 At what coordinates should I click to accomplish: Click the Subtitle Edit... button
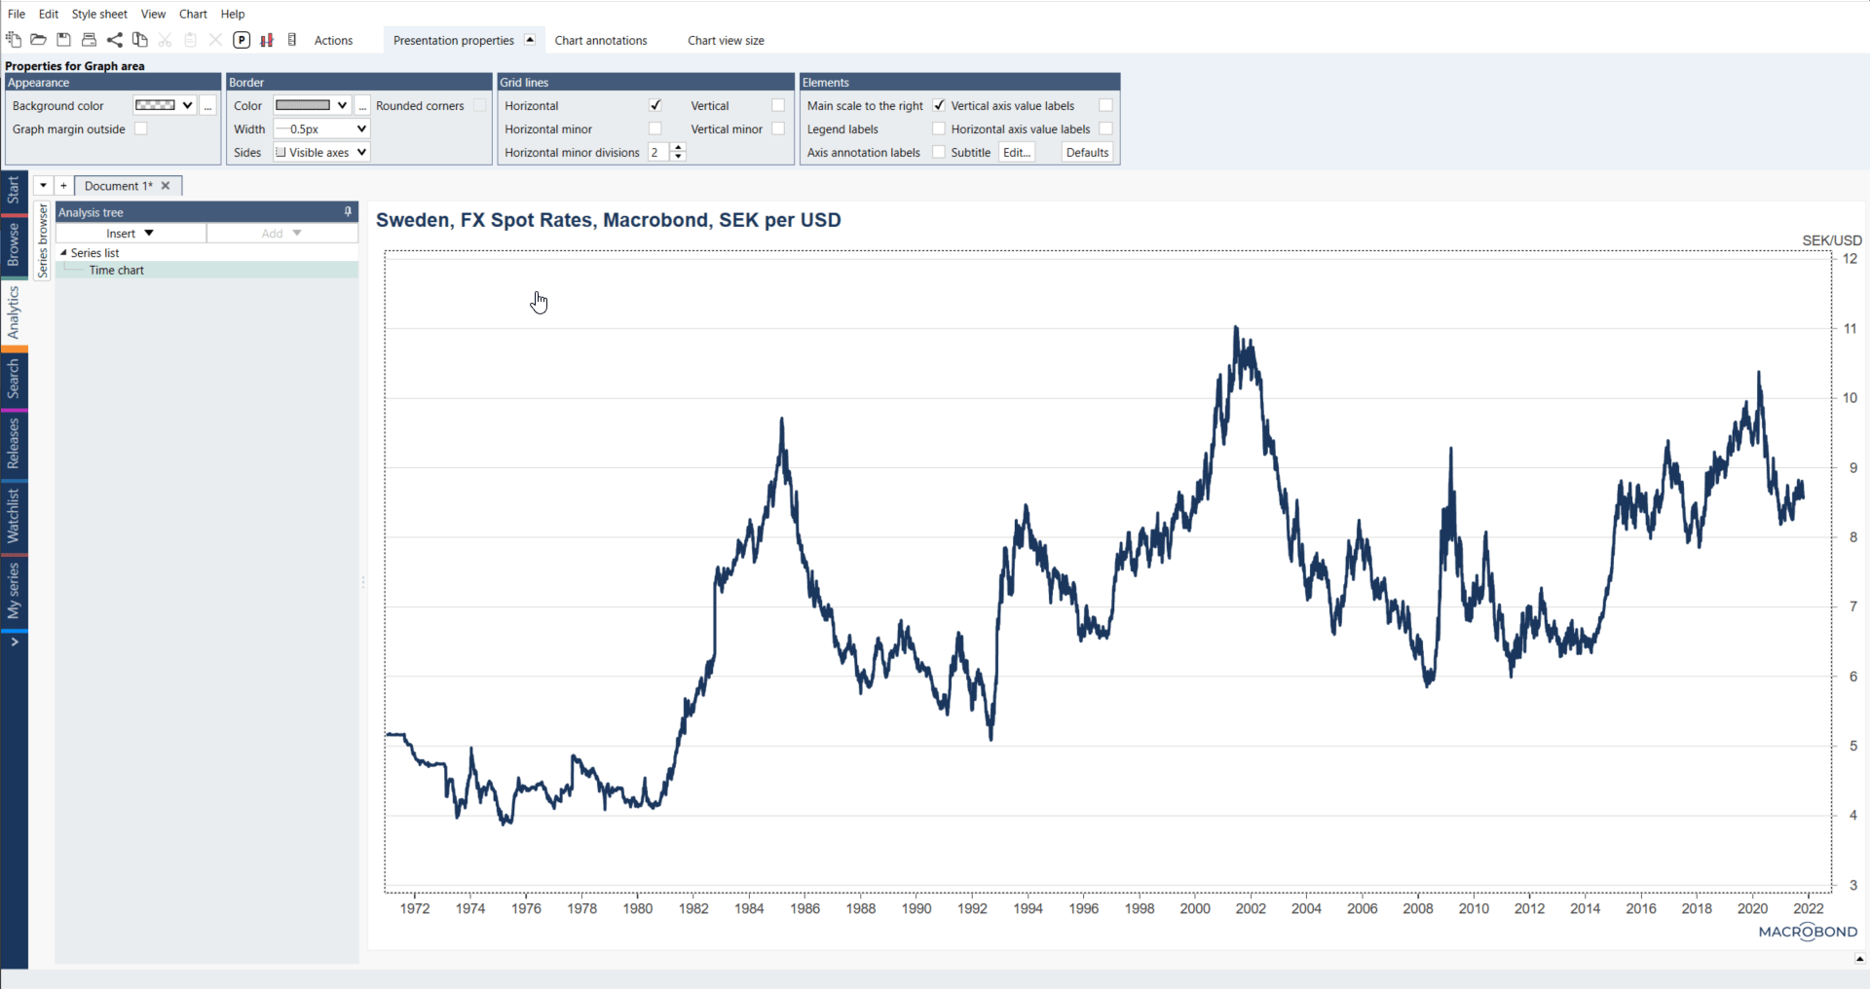coord(1016,152)
